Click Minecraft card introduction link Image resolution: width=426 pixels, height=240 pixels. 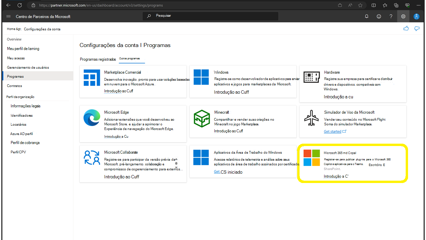click(x=228, y=131)
